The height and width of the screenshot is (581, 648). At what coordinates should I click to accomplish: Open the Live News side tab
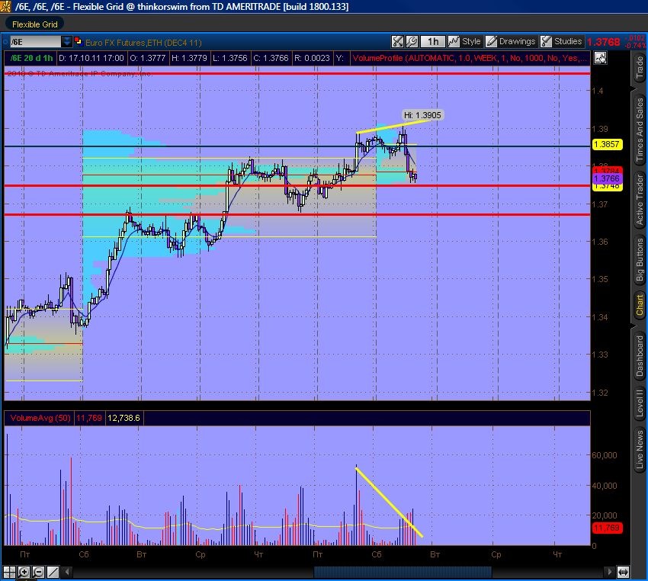pyautogui.click(x=640, y=449)
